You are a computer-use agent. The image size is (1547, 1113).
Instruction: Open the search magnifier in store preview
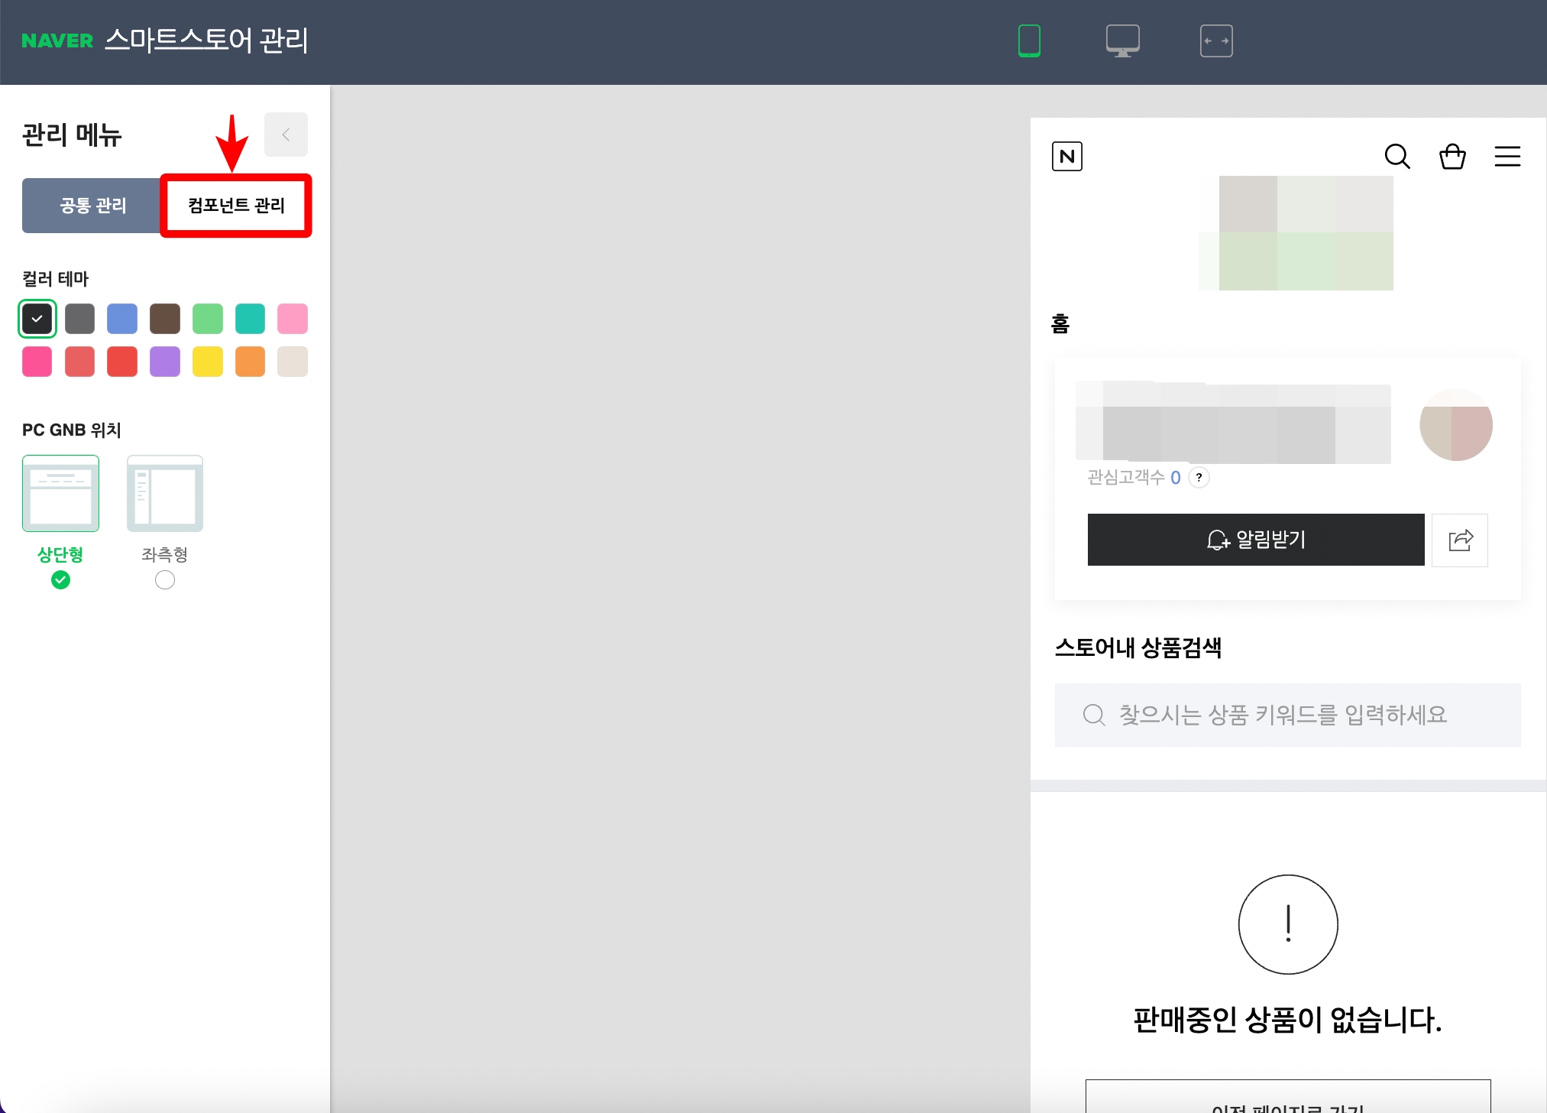(x=1397, y=157)
